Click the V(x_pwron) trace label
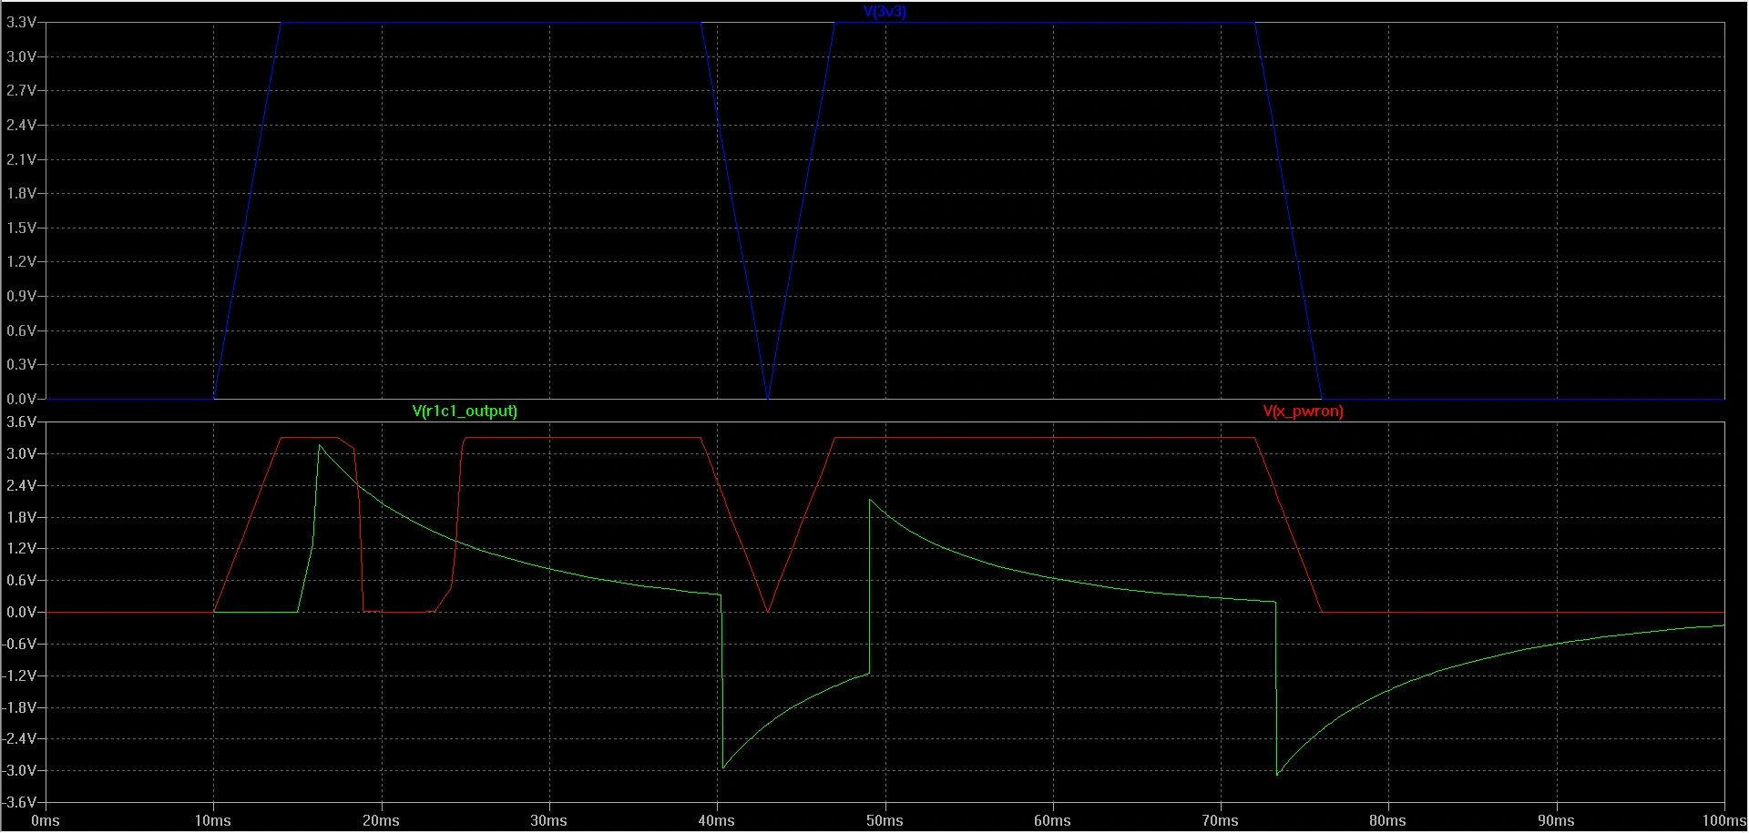This screenshot has height=833, width=1749. pyautogui.click(x=1303, y=411)
